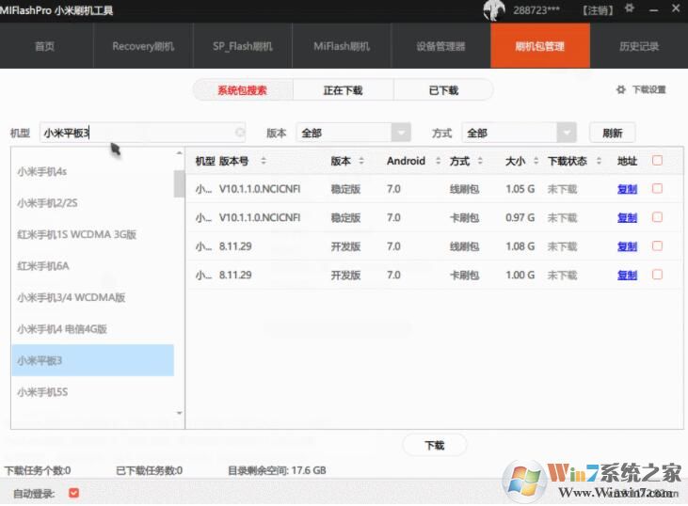The width and height of the screenshot is (688, 506).
Task: Click the user avatar icon
Action: (x=494, y=9)
